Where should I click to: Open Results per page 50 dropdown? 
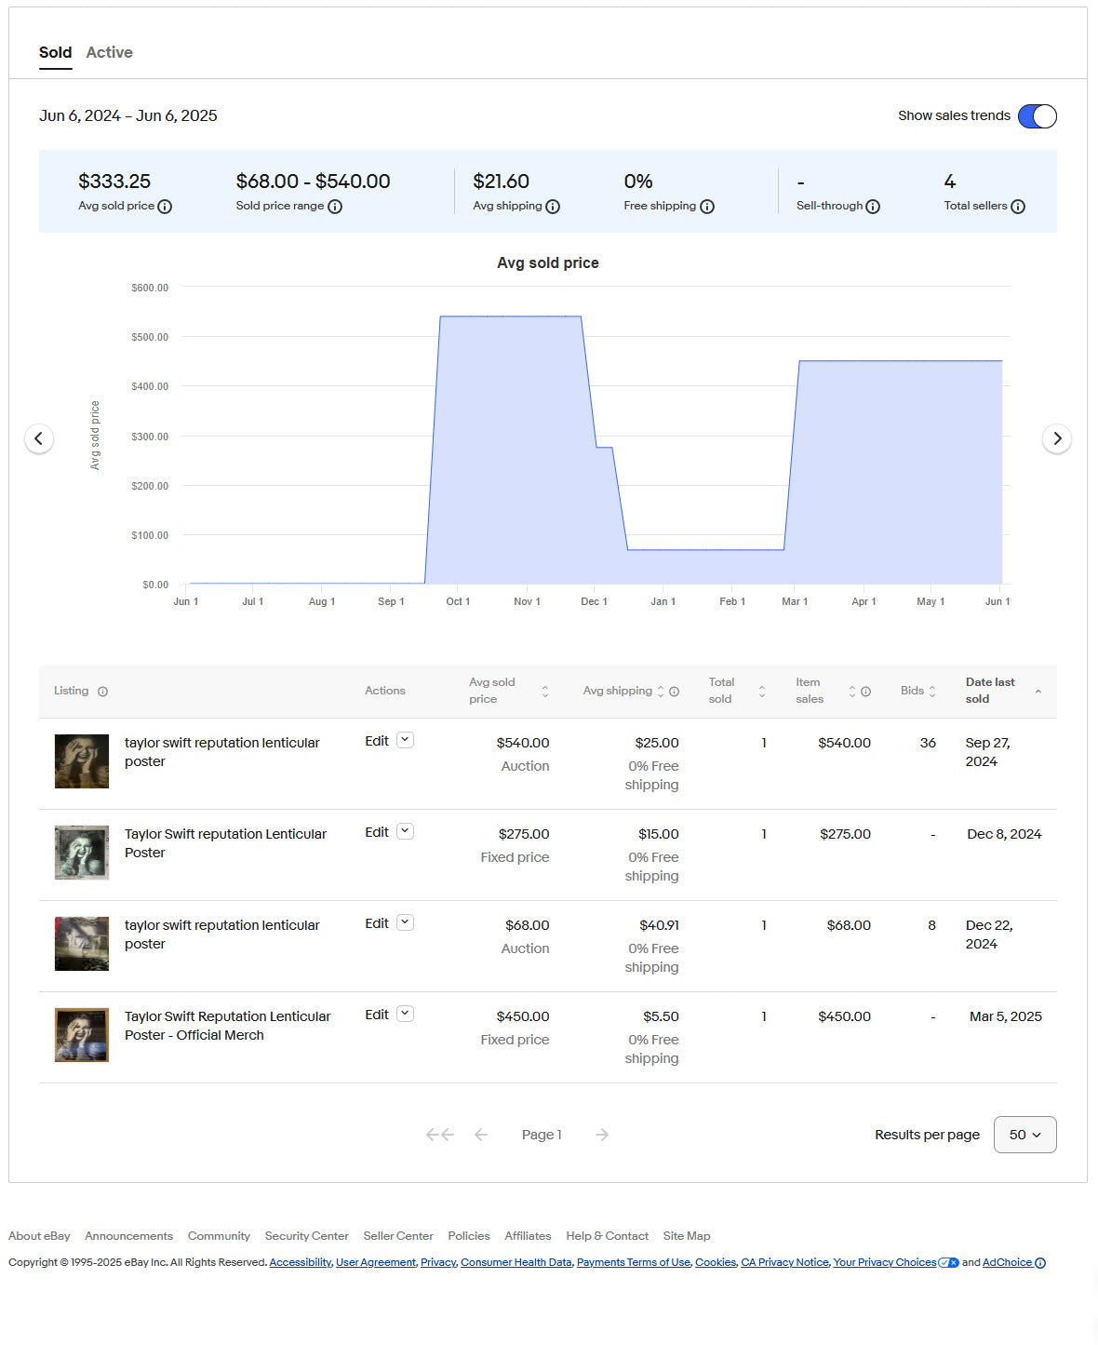pos(1024,1135)
